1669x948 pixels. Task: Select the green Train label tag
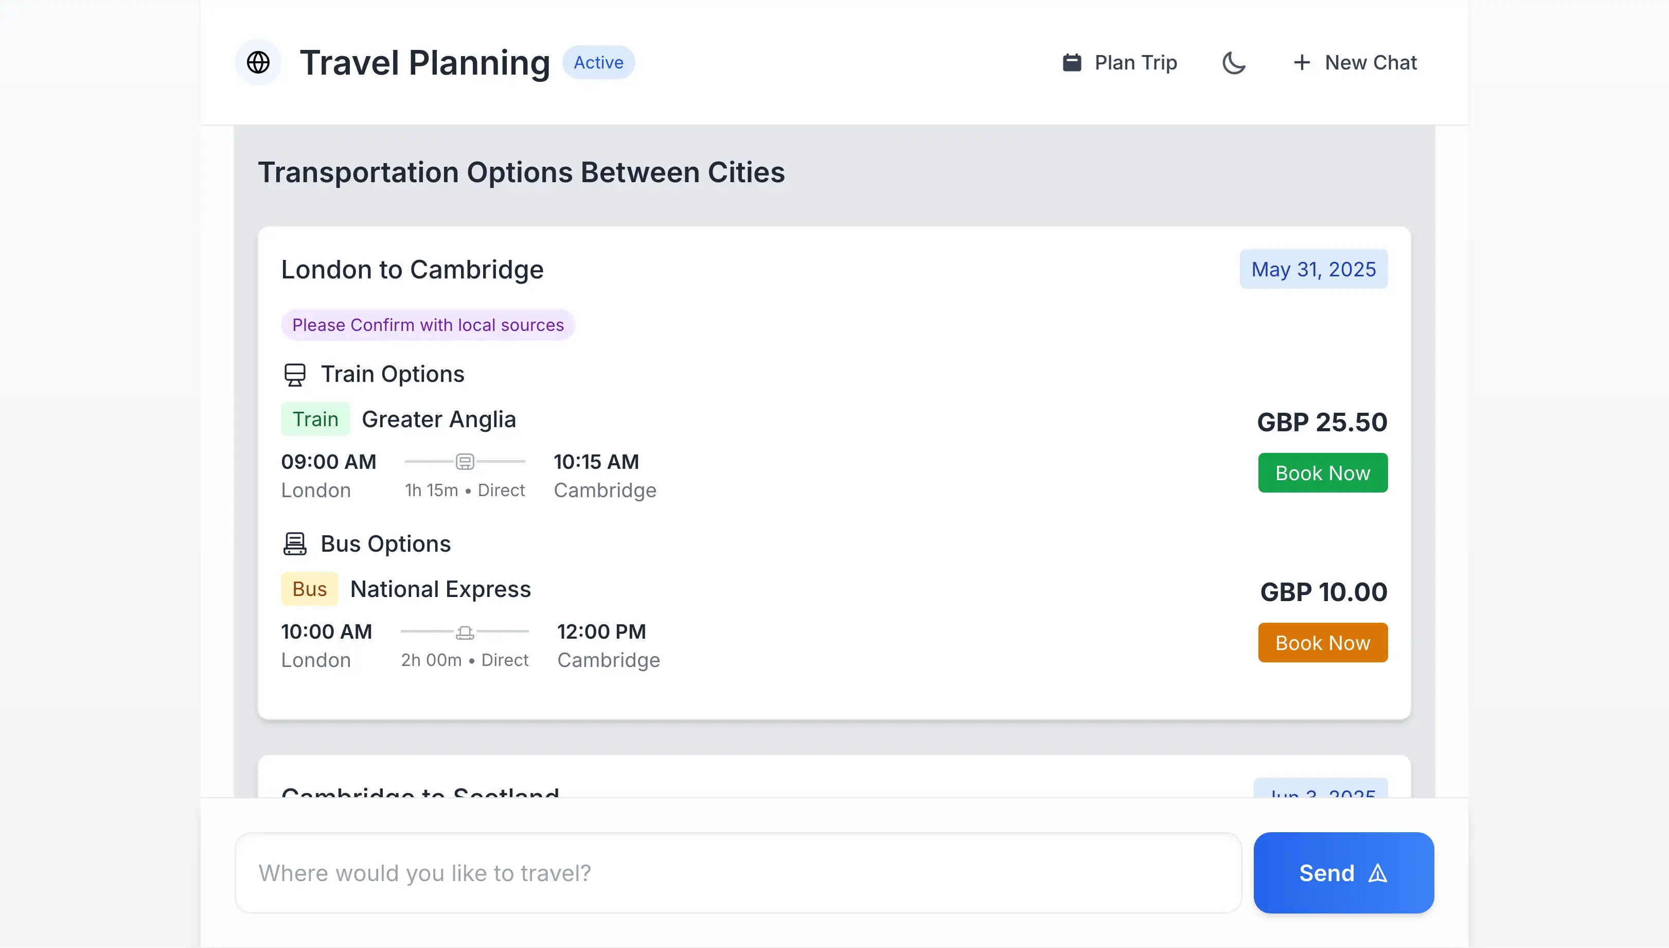pyautogui.click(x=315, y=419)
